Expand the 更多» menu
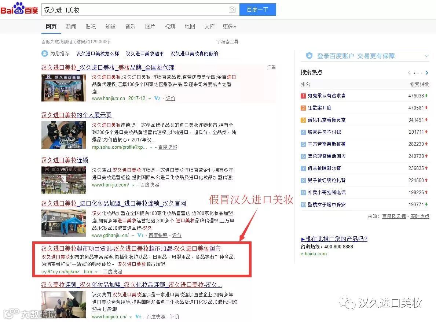The width and height of the screenshot is (436, 322). (229, 26)
